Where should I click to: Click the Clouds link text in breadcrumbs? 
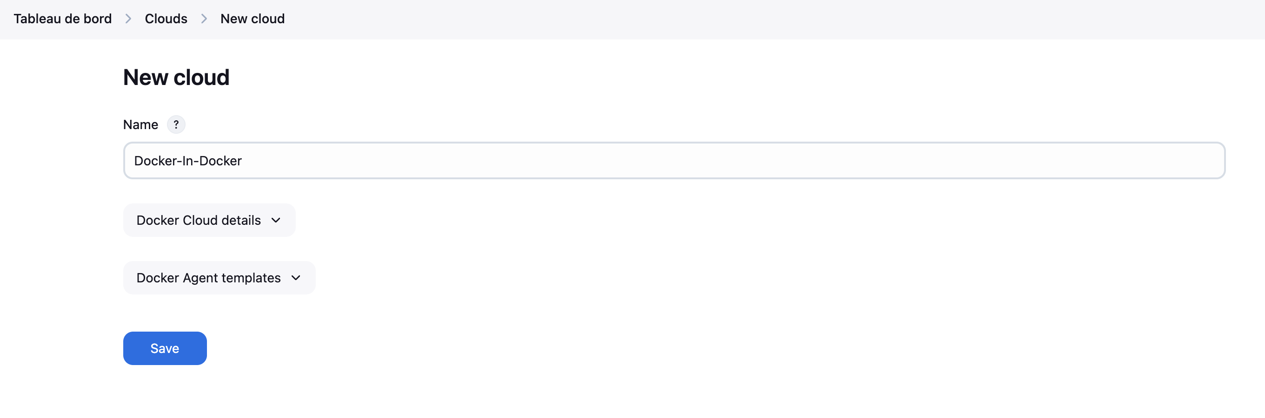(166, 19)
